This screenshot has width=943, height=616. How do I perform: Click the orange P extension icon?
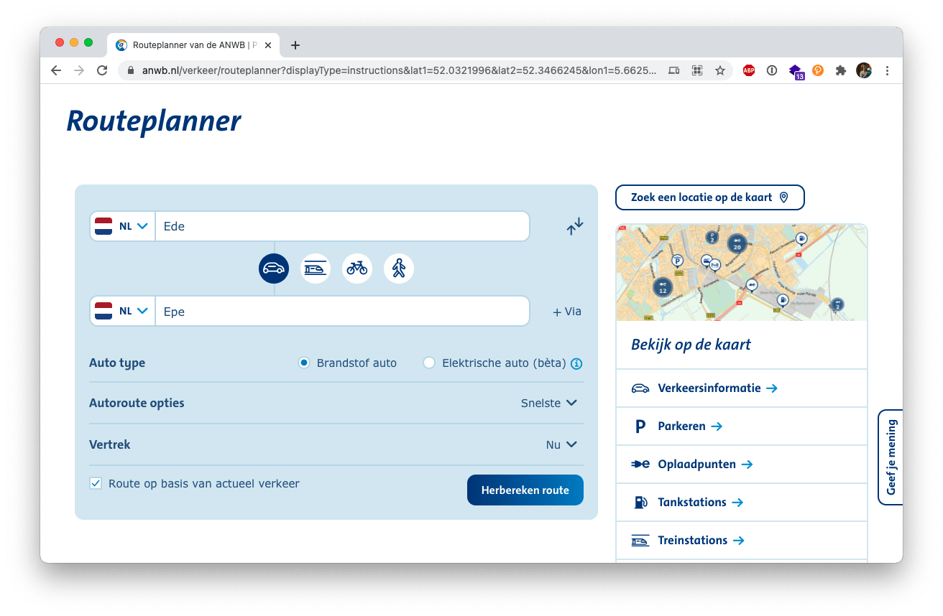[x=818, y=70]
